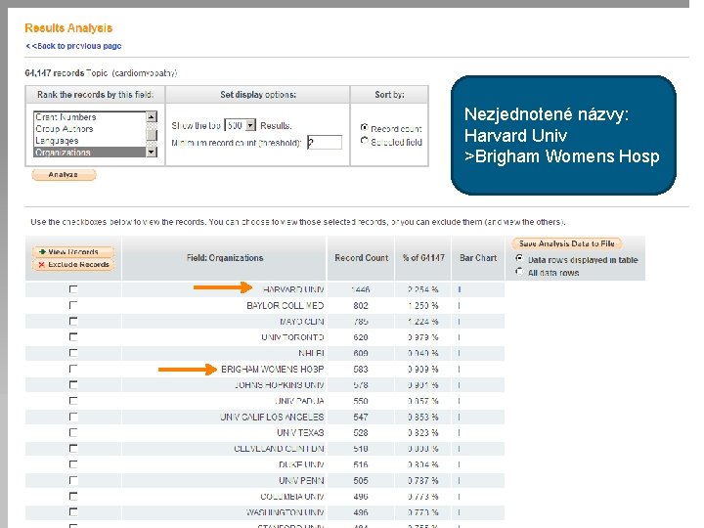Viewport: 704px width, 528px height.
Task: Choose All data rows option
Action: click(x=519, y=271)
